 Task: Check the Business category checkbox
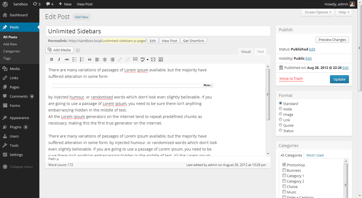coord(284,170)
